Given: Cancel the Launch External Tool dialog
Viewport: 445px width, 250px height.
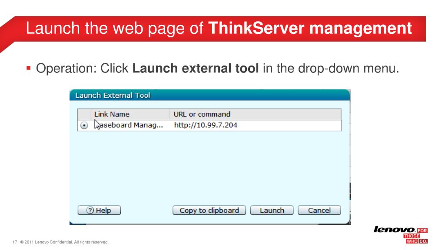Looking at the screenshot, I should [319, 211].
